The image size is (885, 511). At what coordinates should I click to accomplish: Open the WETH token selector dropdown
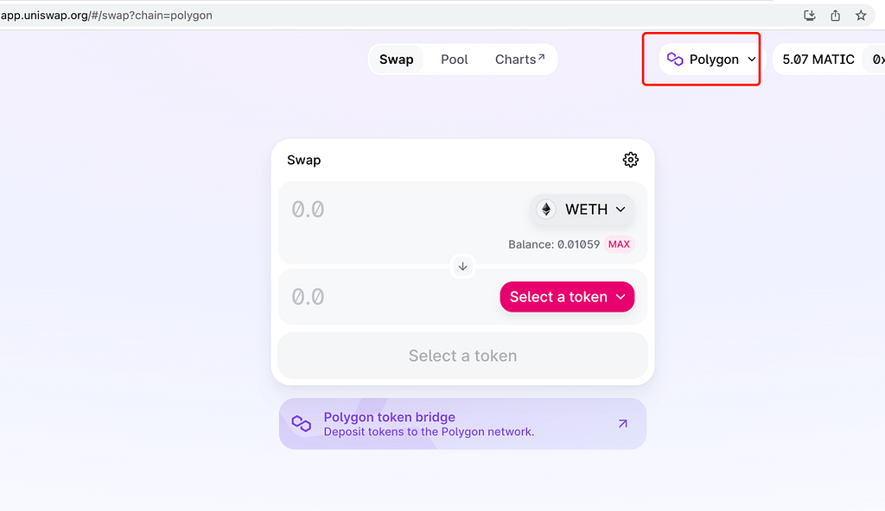582,209
